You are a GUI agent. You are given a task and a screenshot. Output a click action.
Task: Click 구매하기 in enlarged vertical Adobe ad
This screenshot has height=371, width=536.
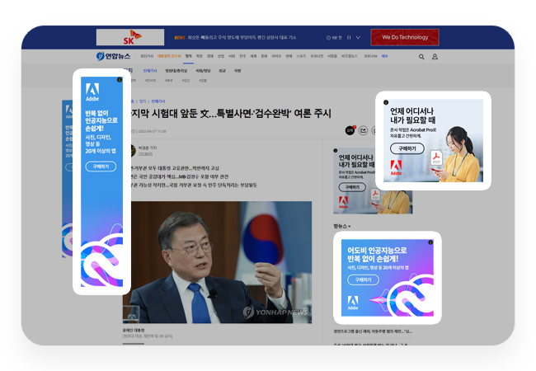point(101,167)
